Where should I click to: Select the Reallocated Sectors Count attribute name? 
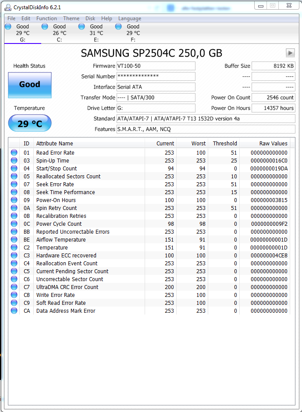[68, 176]
